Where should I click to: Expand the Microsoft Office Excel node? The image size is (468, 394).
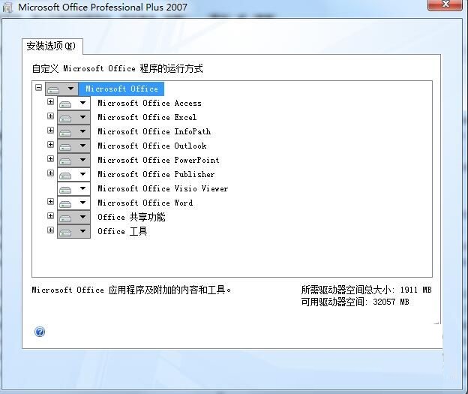tap(50, 116)
